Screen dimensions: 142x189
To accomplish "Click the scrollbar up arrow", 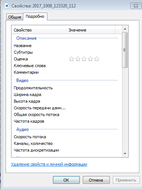I will click(x=125, y=29).
